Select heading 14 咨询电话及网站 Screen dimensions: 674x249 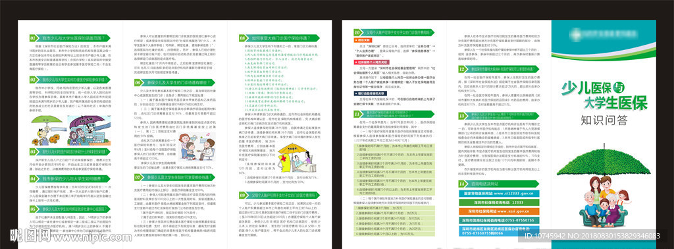click(x=498, y=184)
